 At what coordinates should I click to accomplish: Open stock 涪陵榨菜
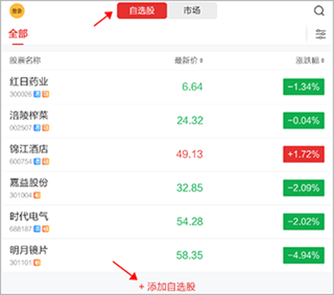(x=29, y=115)
